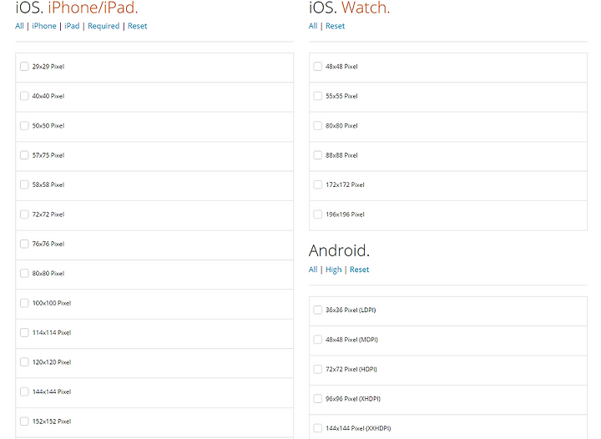This screenshot has height=439, width=601.
Task: Reset the Android selection
Action: [x=359, y=270]
